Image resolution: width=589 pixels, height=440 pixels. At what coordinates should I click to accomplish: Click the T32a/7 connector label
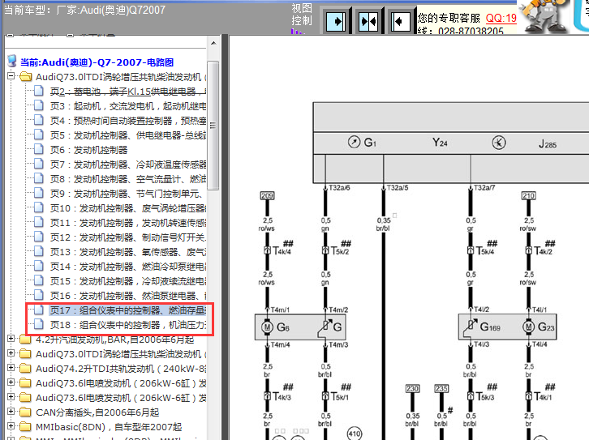tap(484, 187)
